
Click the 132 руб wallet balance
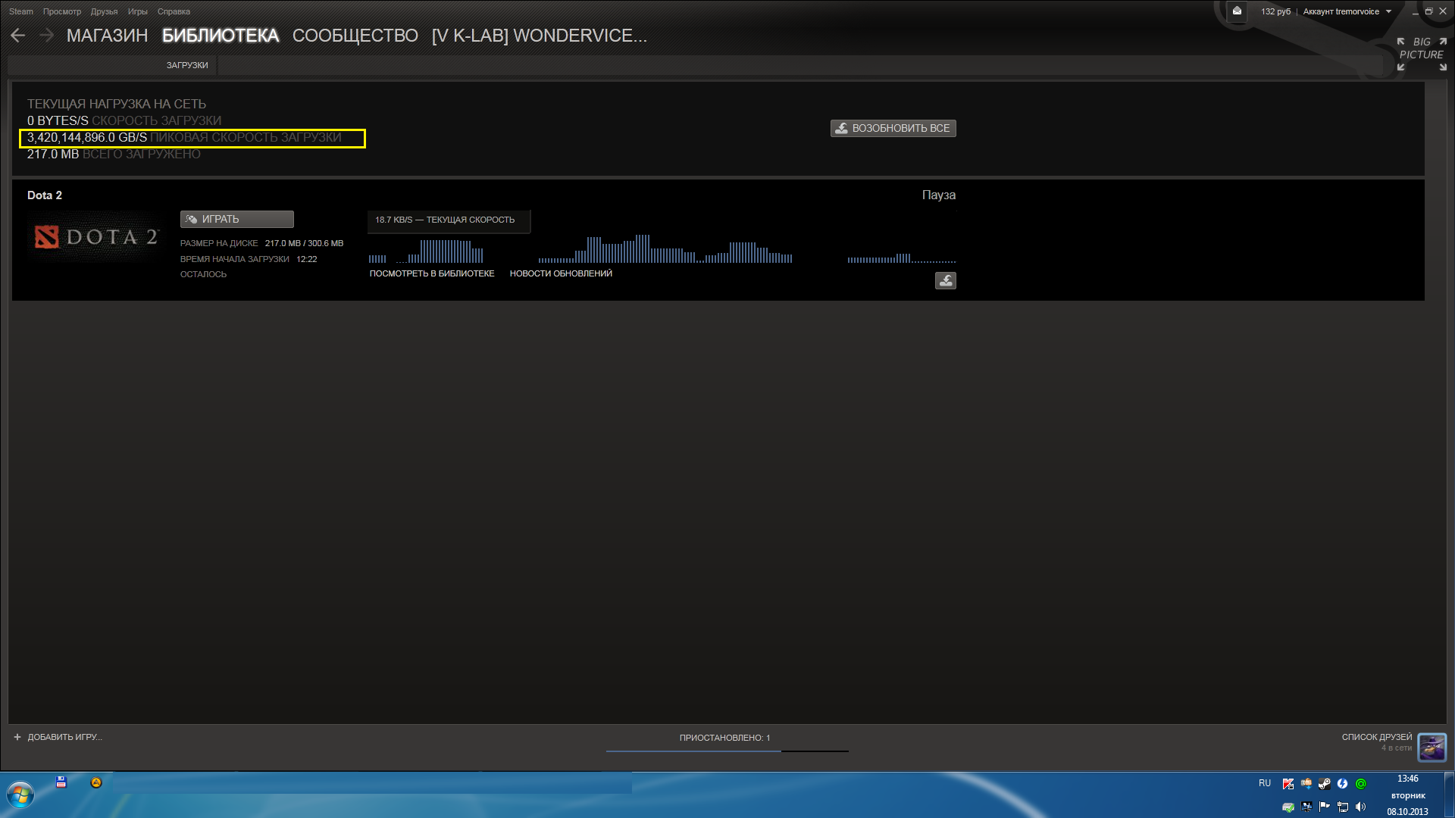pos(1276,11)
